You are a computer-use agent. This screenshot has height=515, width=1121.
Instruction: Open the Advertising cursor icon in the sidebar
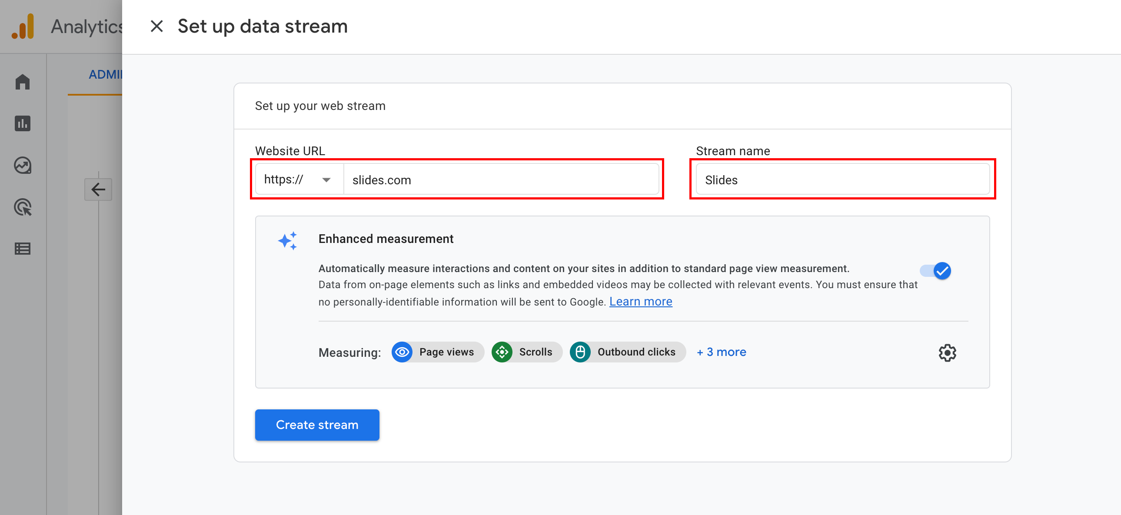(23, 207)
